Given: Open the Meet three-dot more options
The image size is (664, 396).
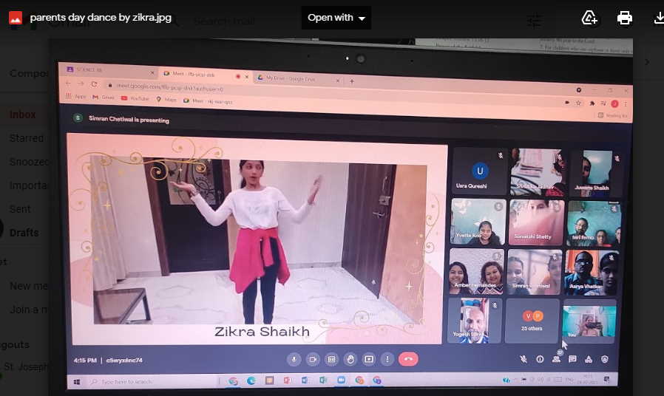Looking at the screenshot, I should 387,359.
